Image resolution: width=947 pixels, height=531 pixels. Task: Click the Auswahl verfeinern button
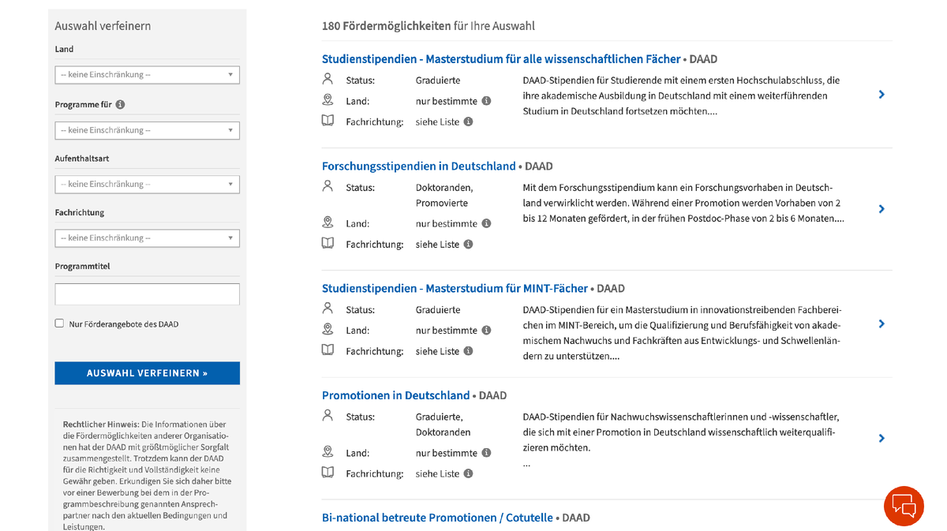coord(147,373)
